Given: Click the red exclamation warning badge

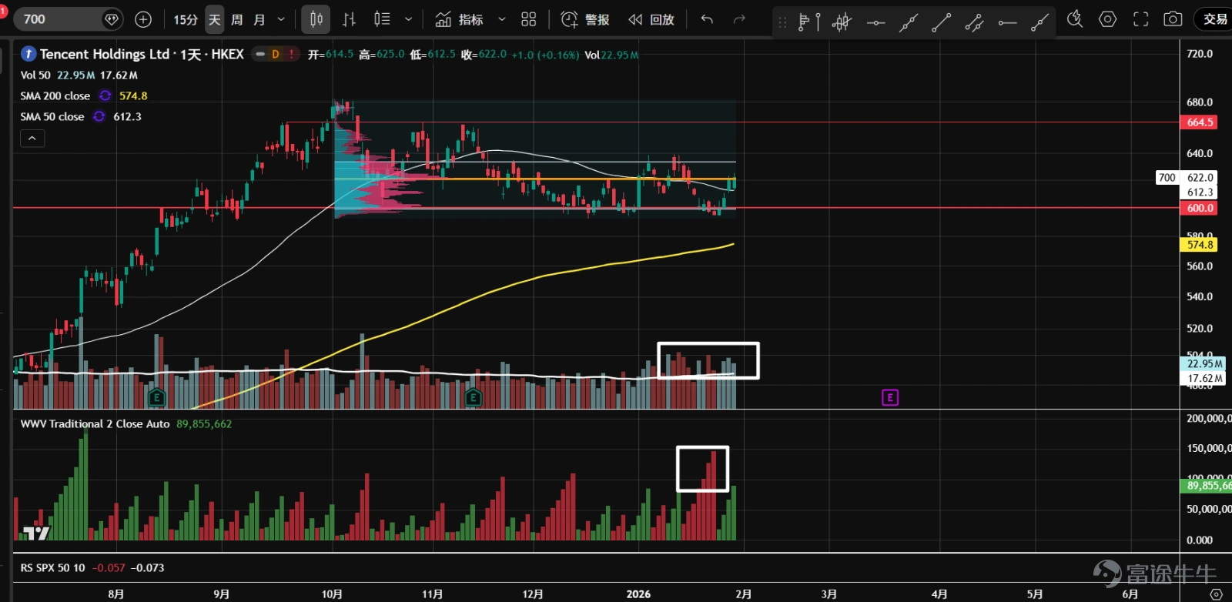Looking at the screenshot, I should 291,54.
